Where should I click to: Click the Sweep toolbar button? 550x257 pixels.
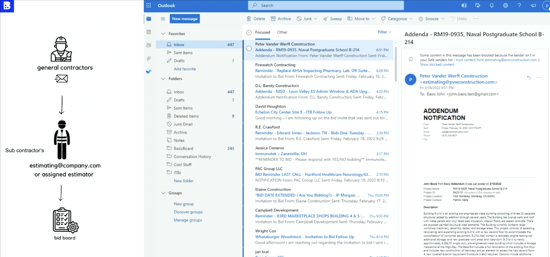pos(332,19)
